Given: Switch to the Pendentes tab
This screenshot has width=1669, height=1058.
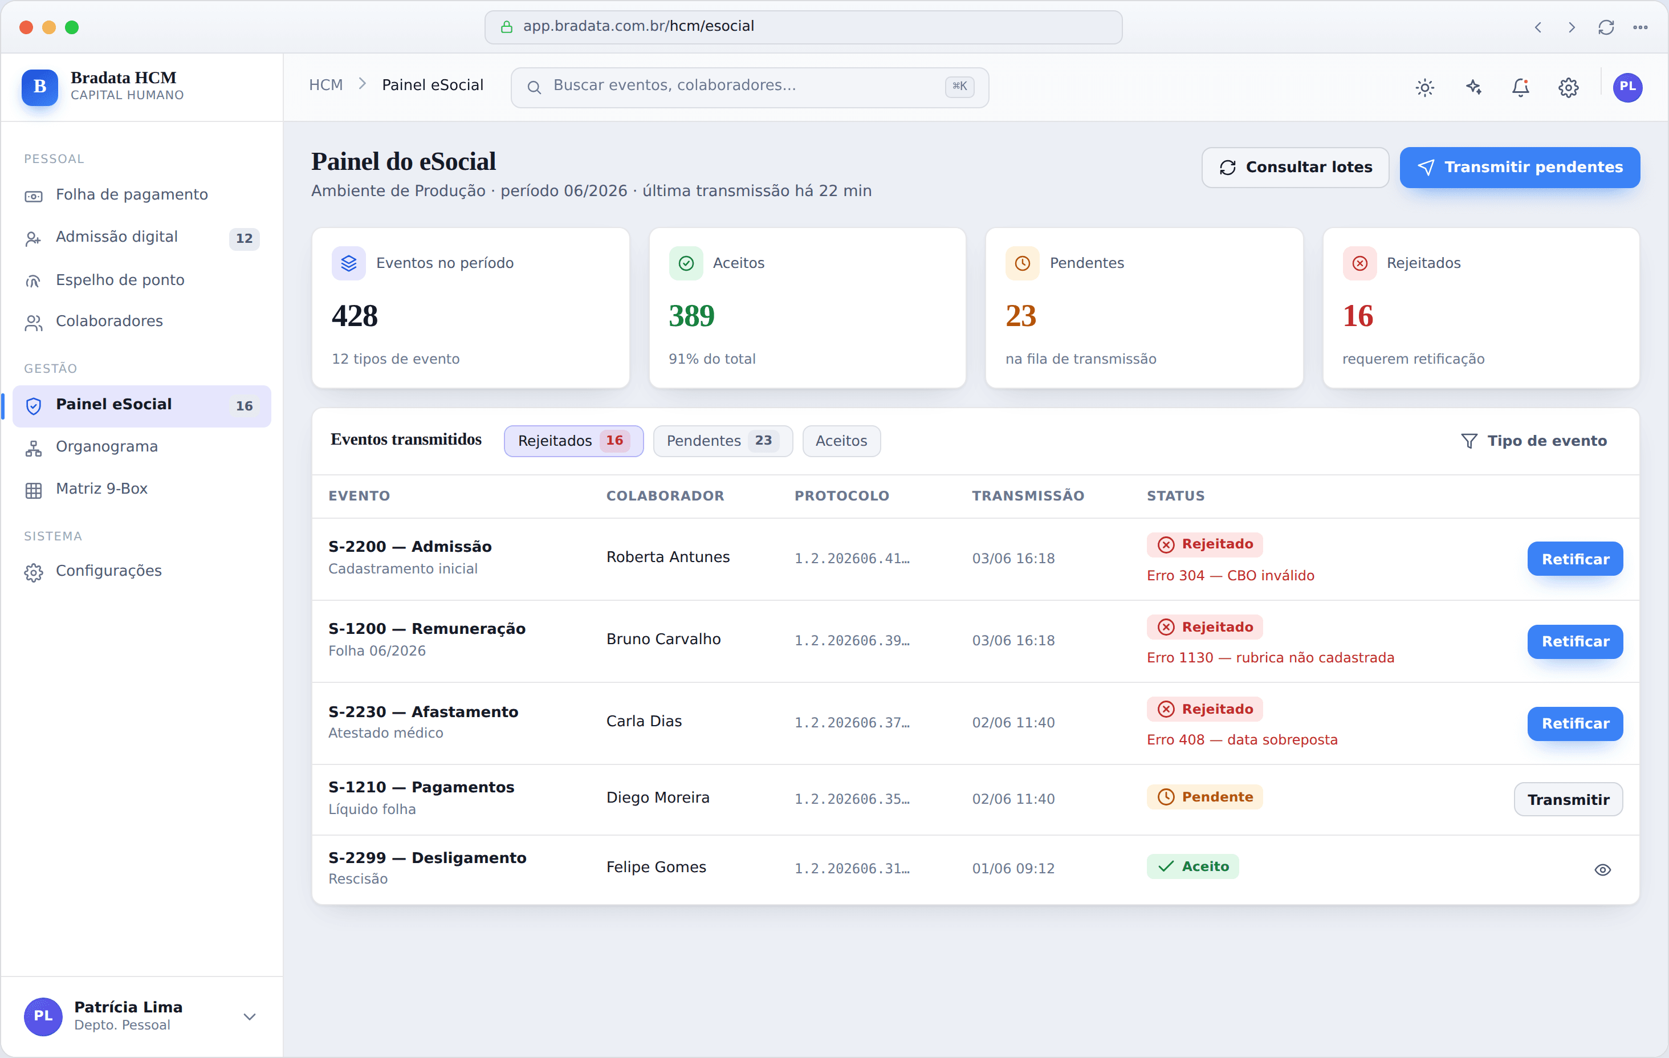Looking at the screenshot, I should point(722,441).
